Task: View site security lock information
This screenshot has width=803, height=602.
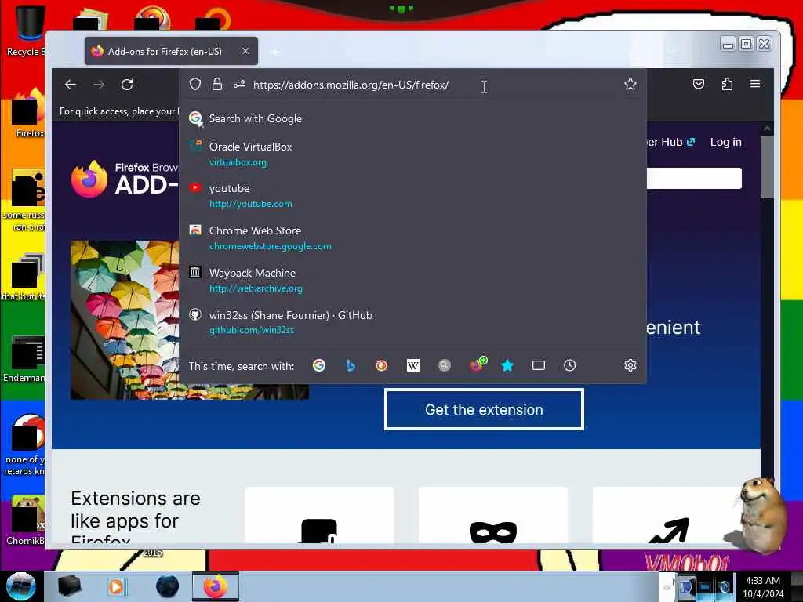Action: click(217, 84)
